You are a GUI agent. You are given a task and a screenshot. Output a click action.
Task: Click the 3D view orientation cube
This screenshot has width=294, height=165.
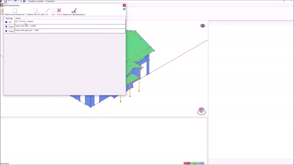pyautogui.click(x=201, y=111)
